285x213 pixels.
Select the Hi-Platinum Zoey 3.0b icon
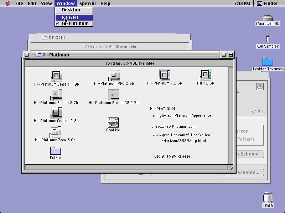(x=55, y=132)
